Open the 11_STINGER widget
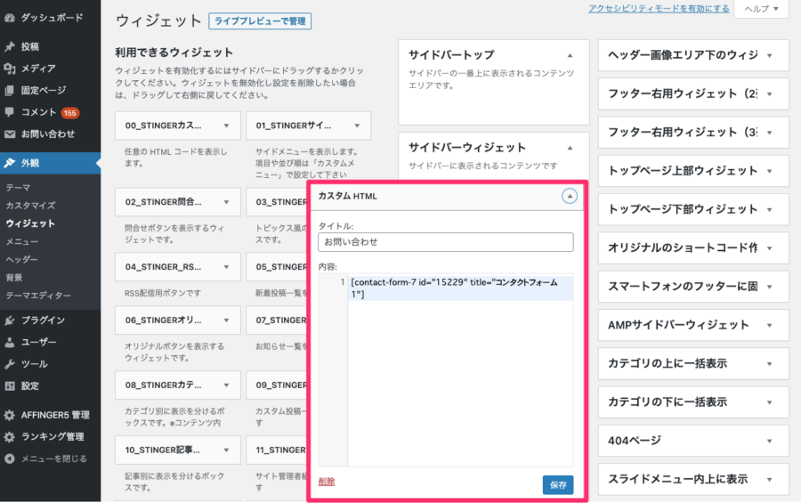This screenshot has height=503, width=801. click(x=277, y=450)
